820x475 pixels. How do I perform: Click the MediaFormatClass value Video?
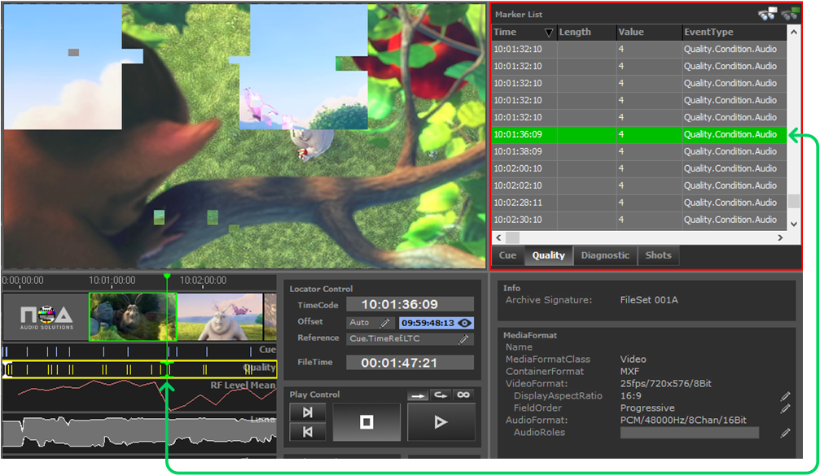tap(634, 360)
